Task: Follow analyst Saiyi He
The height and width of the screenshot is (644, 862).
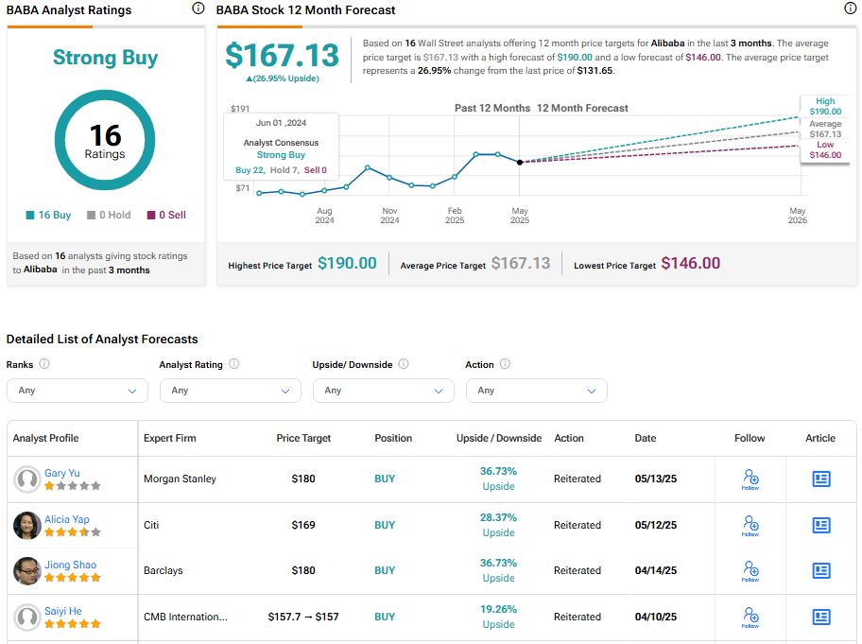Action: 750,618
